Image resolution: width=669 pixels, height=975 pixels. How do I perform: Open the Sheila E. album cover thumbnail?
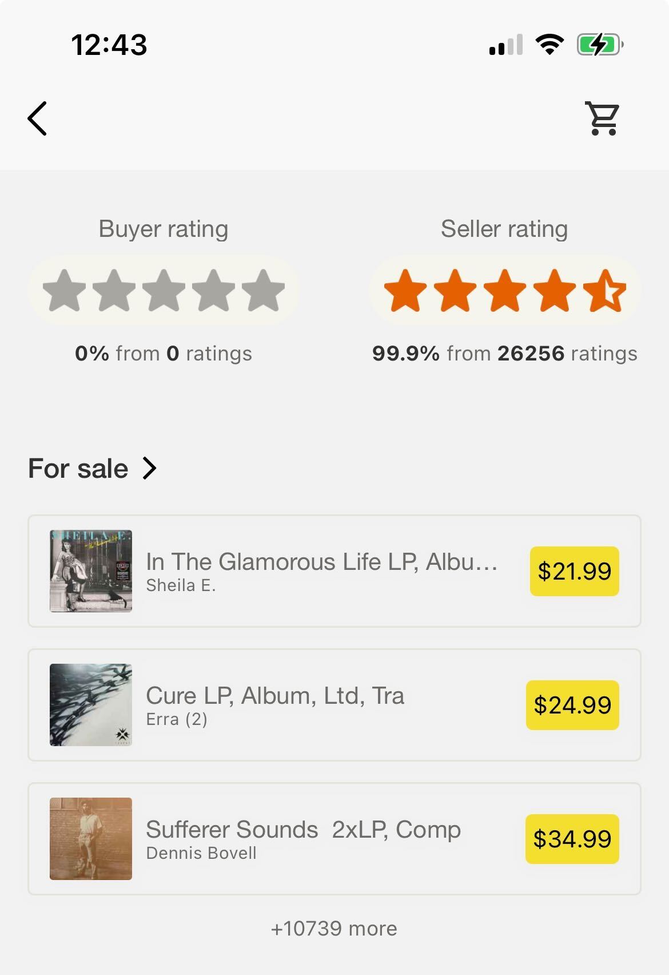click(x=91, y=571)
